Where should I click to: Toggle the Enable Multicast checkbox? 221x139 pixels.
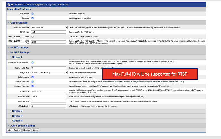pos(33,82)
